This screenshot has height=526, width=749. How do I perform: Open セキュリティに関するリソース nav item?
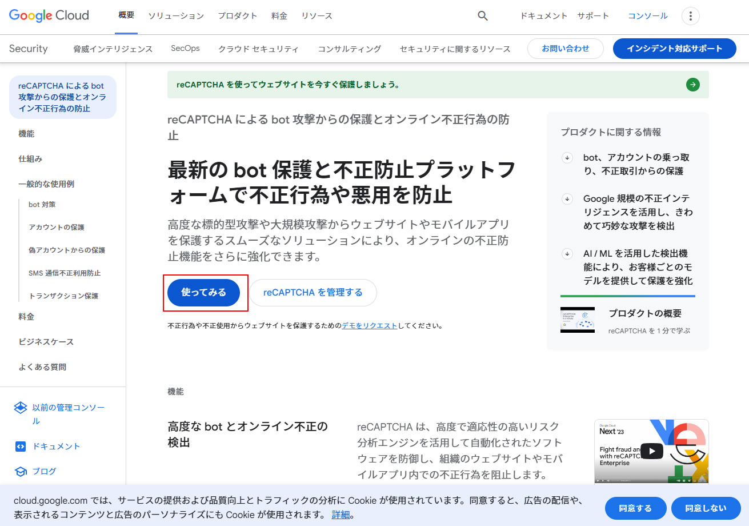click(455, 49)
